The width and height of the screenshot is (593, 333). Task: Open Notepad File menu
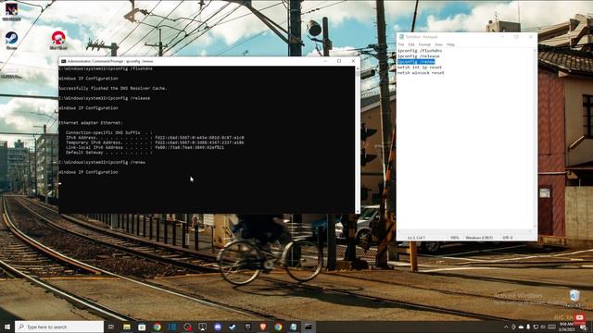point(401,44)
